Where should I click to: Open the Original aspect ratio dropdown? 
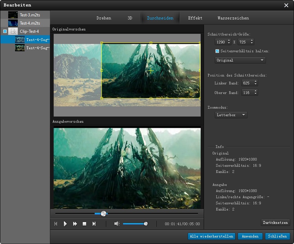tap(240, 60)
